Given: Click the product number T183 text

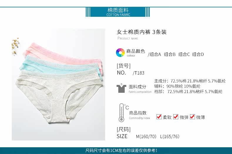Looking at the screenshot, I should (x=139, y=73).
